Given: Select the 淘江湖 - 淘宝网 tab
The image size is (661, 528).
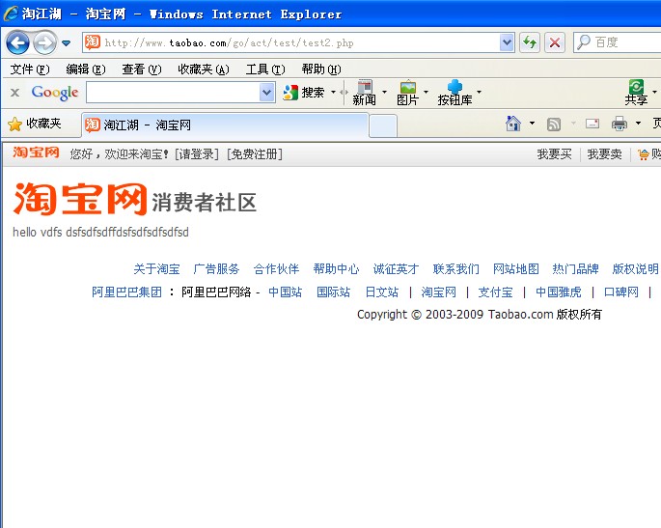Looking at the screenshot, I should (x=224, y=125).
